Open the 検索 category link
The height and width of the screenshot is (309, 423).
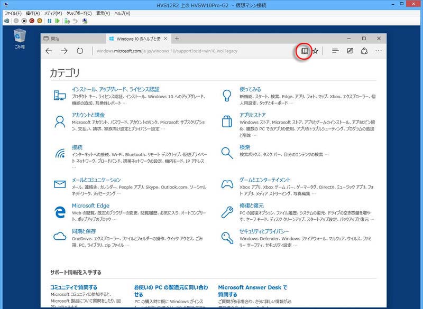[245, 147]
